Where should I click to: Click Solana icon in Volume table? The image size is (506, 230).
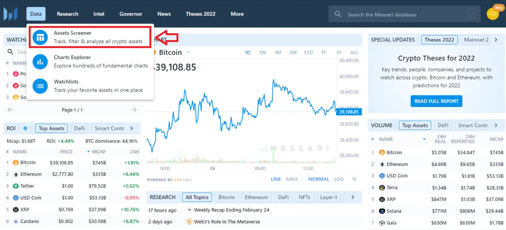[382, 211]
